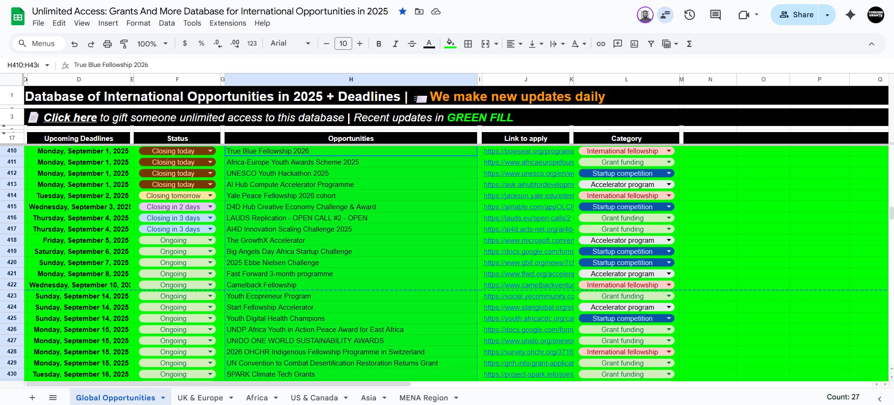The height and width of the screenshot is (405, 894).
Task: Click the font size input field
Action: pos(343,44)
